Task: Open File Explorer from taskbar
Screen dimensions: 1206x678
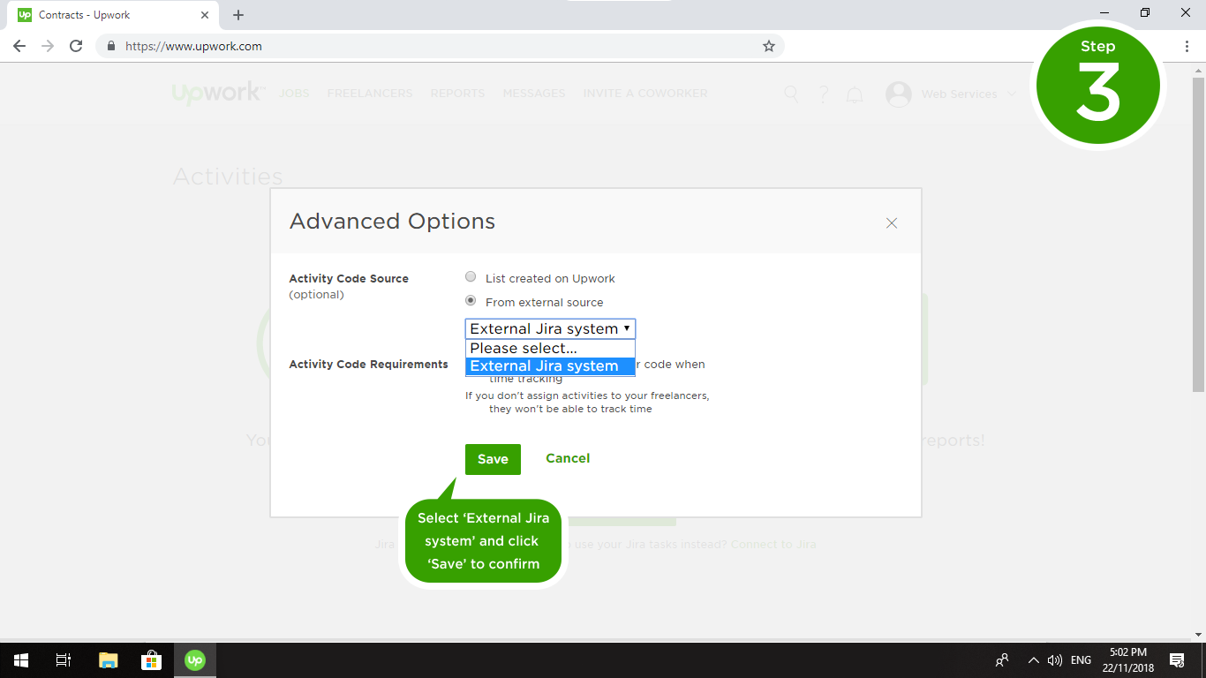Action: pos(108,660)
